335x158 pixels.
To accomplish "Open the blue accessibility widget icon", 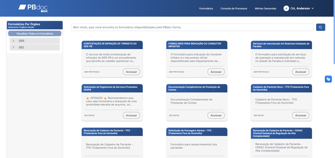I will point(328,79).
